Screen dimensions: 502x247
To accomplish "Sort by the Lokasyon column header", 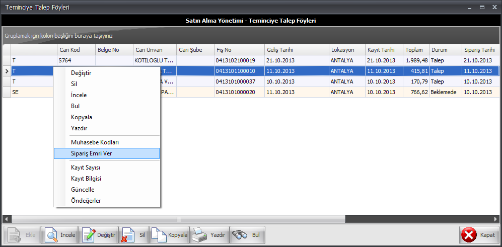I will pos(347,50).
